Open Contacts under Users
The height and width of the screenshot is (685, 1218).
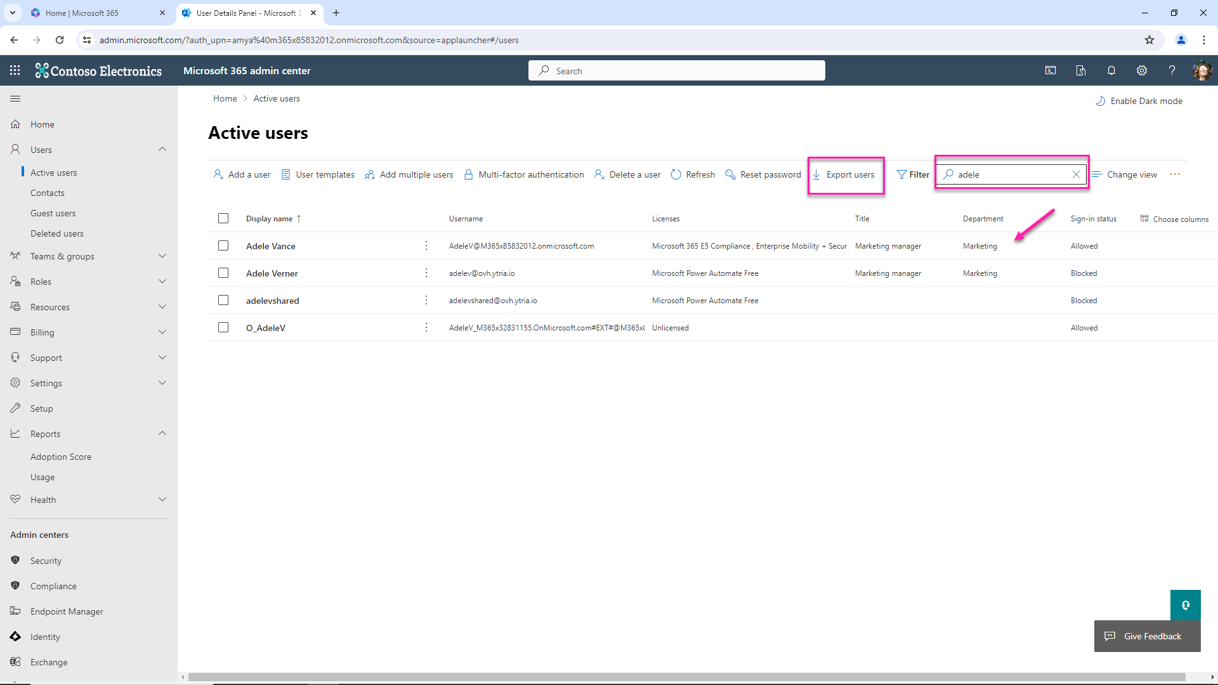pyautogui.click(x=48, y=193)
